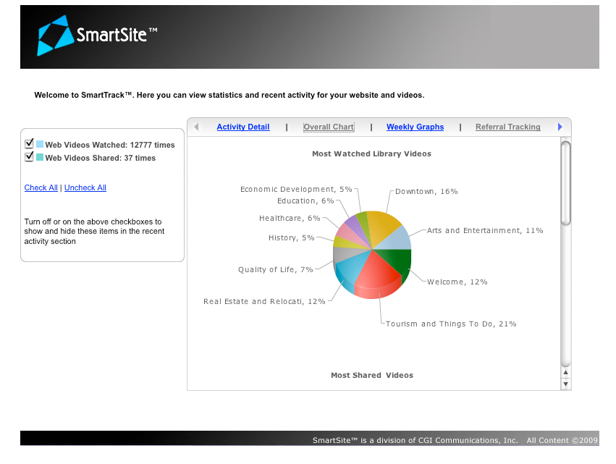Click the 'Education, 6%' label
The image size is (616, 464).
coord(305,201)
